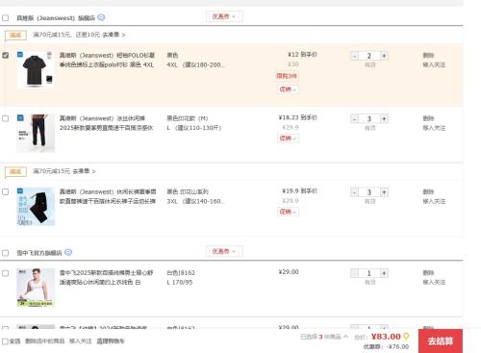Click the black 4XL spec of the POLO shirt

click(x=195, y=60)
